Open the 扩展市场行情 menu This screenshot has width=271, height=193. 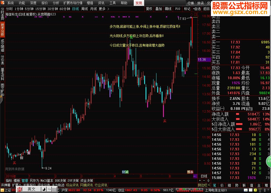[x=73, y=3]
